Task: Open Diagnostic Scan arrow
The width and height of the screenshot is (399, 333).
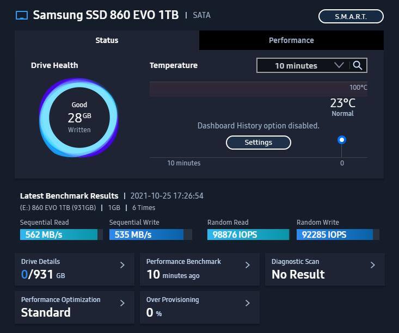Action: click(x=373, y=265)
